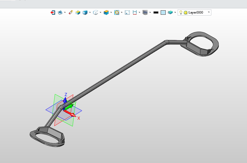Open dropdown arrow next to teal layer icon
The image size is (247, 163).
(175, 12)
